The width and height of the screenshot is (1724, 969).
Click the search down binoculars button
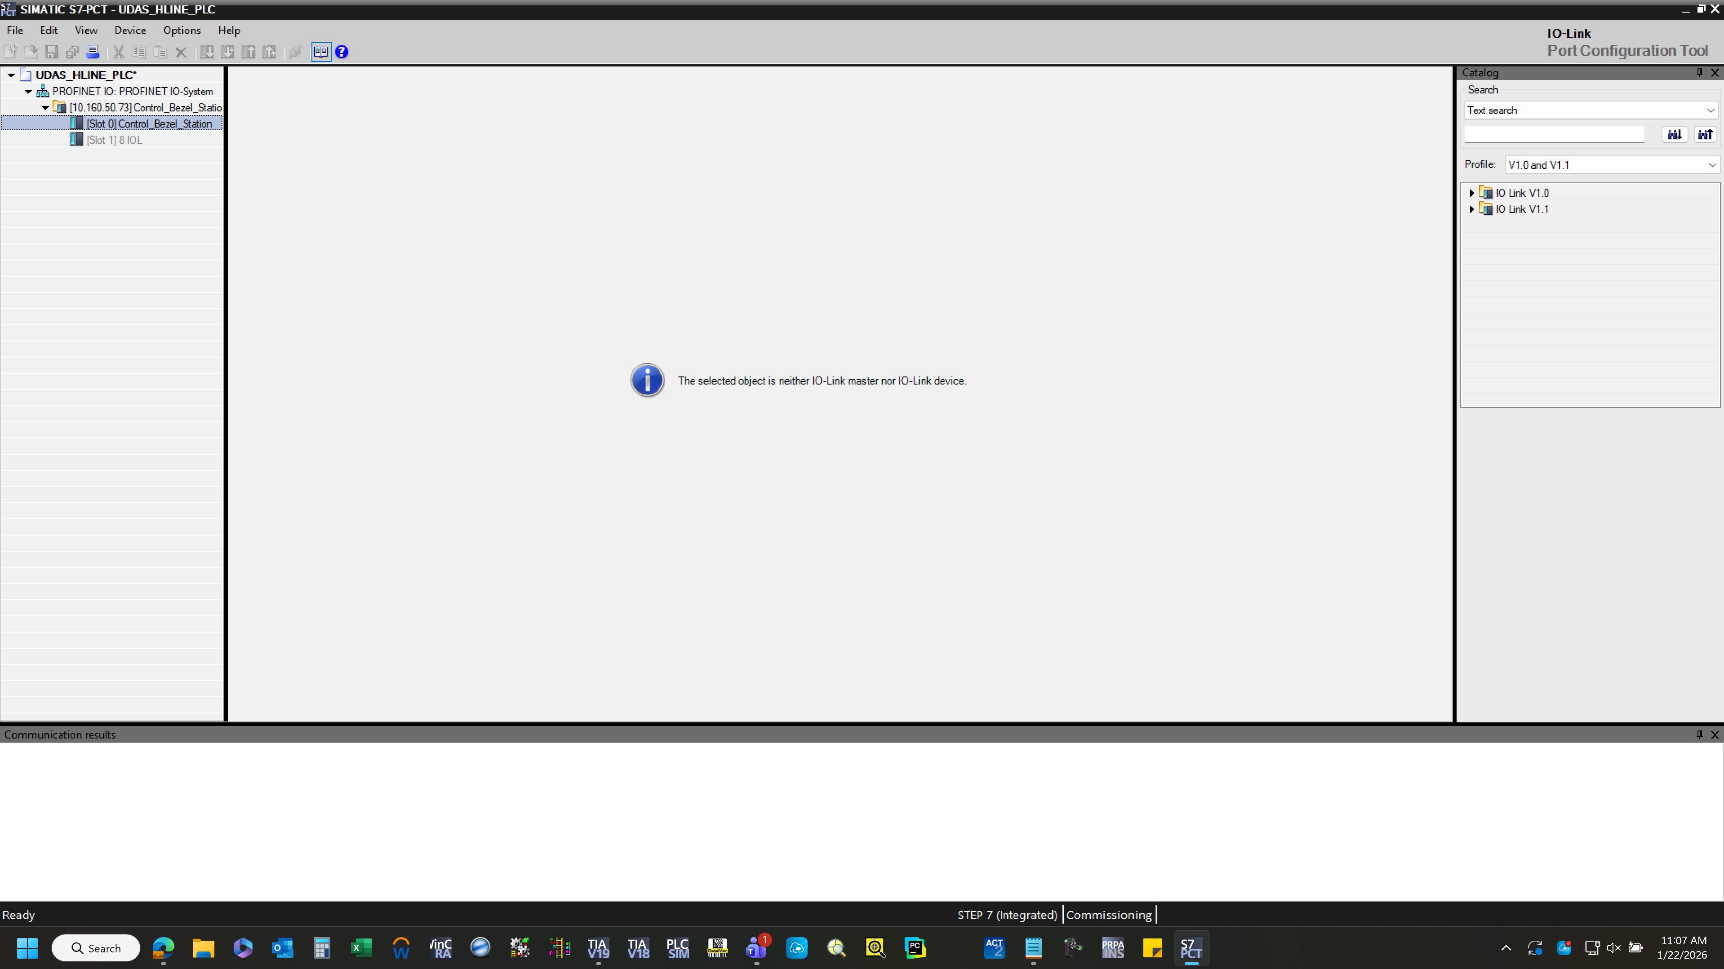(1674, 134)
